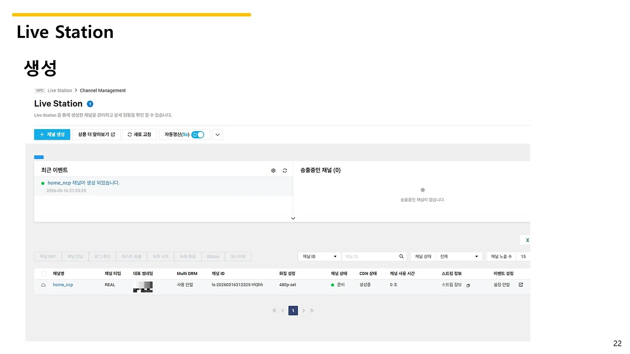
Task: Click the blue badge next to Live Station title
Action: click(90, 104)
